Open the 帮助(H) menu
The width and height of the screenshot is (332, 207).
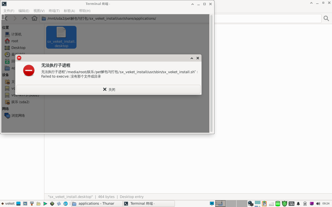click(x=85, y=11)
